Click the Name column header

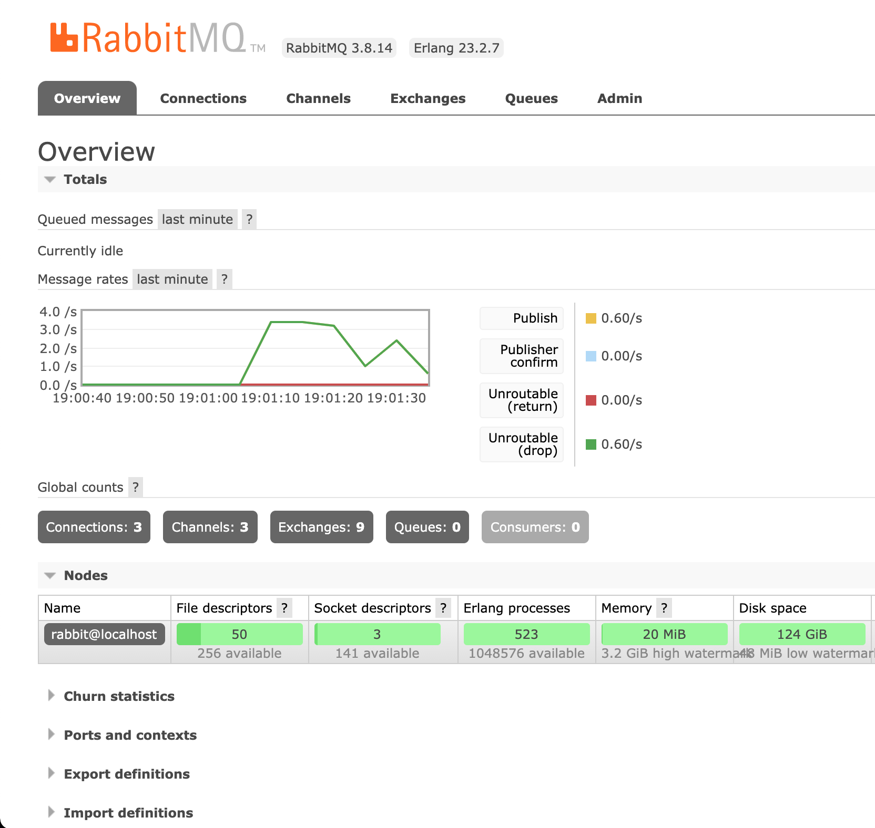63,608
